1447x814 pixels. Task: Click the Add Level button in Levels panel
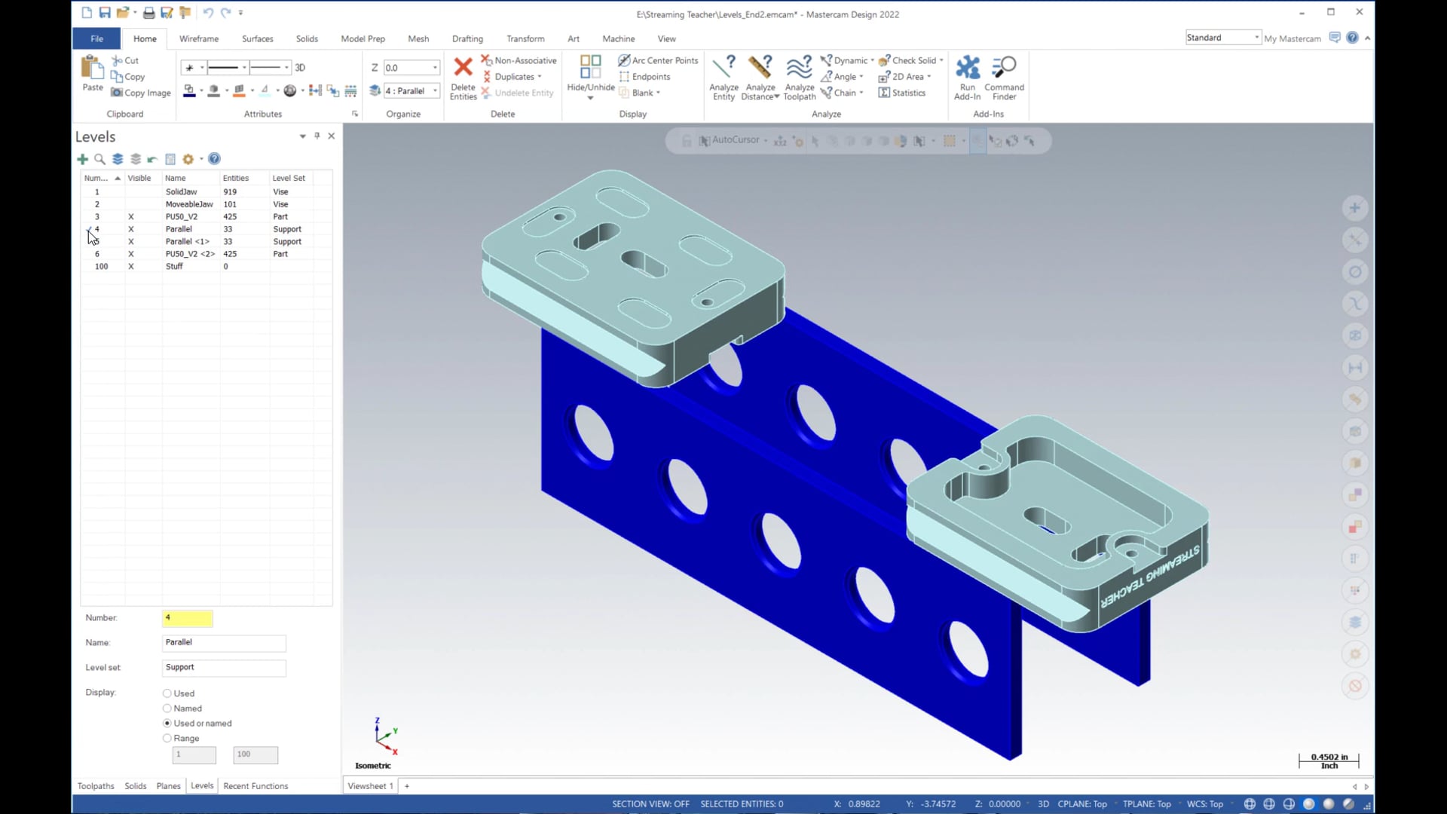(x=84, y=159)
